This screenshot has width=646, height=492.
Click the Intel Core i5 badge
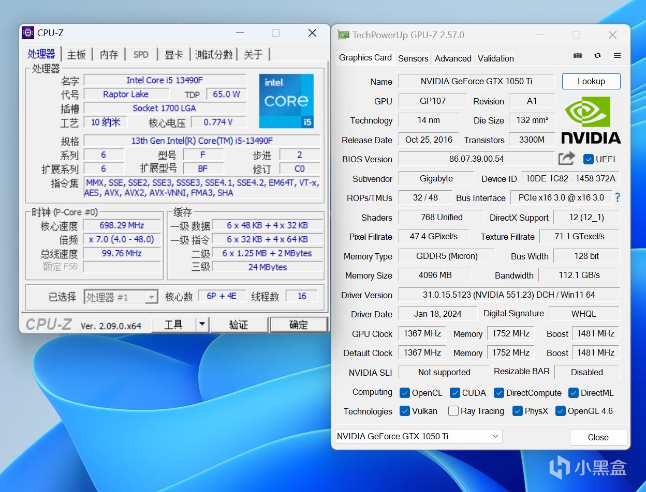point(286,101)
